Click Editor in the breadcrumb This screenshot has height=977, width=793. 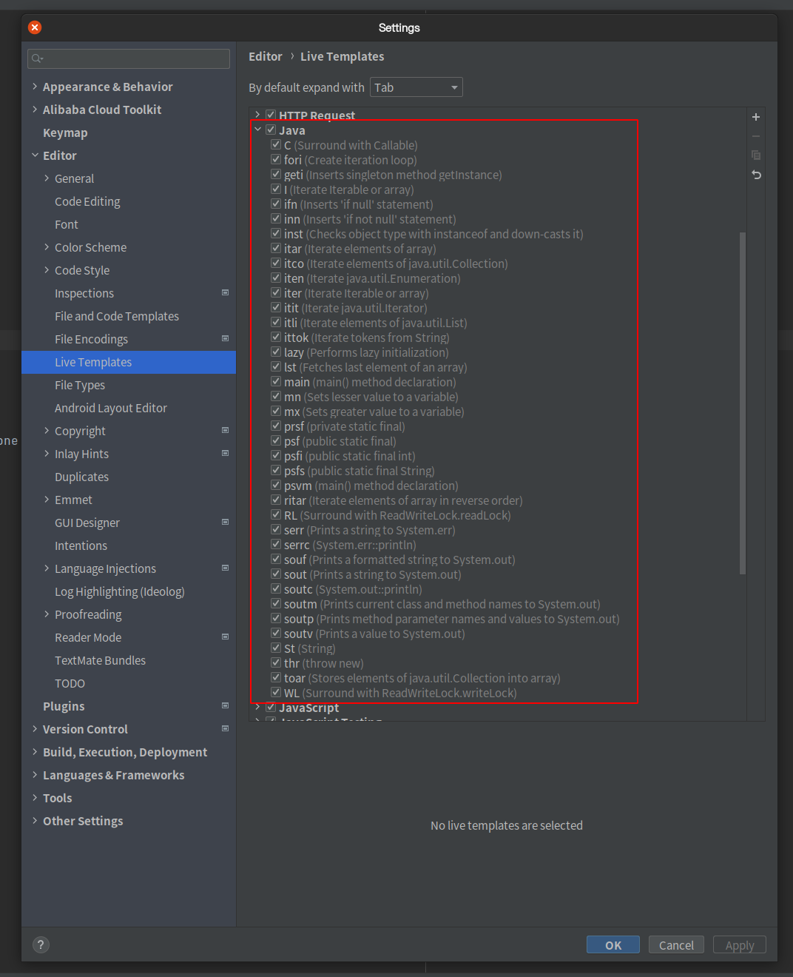pyautogui.click(x=266, y=56)
